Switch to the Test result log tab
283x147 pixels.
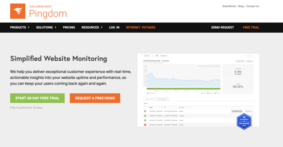162,99
